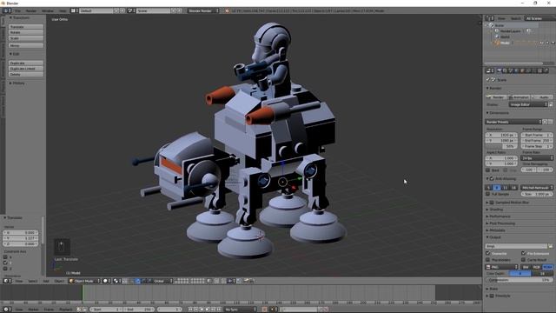Click the play animation icon
Screen dimensions: 556x313
208,310
